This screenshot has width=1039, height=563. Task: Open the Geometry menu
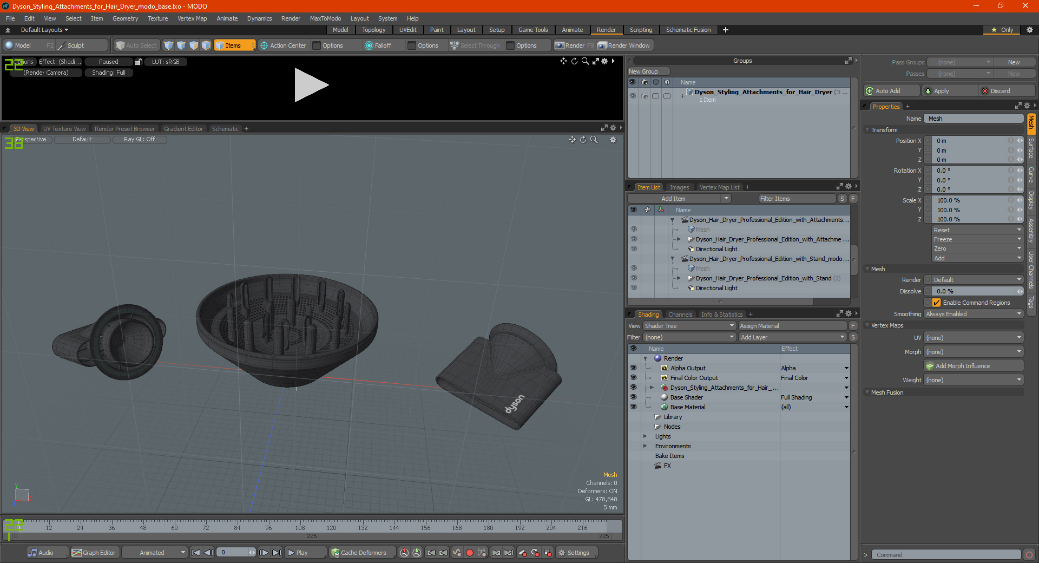click(125, 18)
